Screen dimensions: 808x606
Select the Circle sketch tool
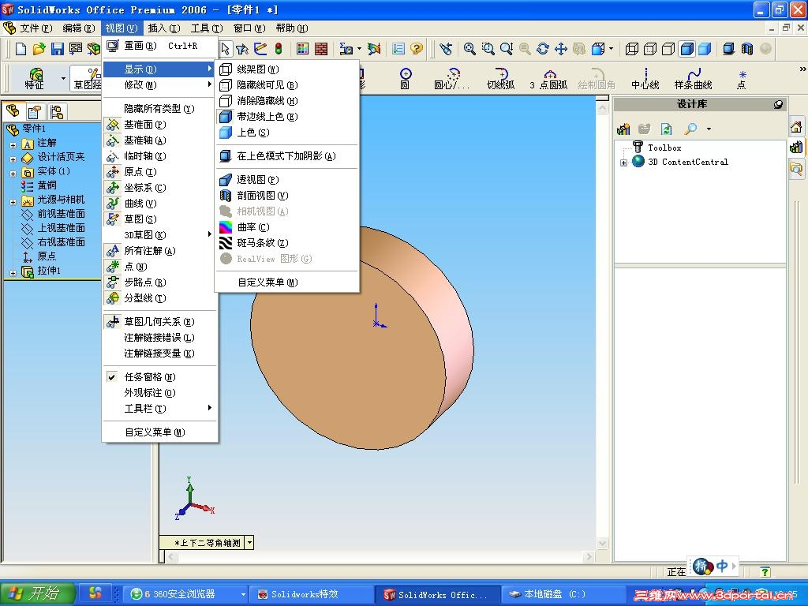(406, 78)
